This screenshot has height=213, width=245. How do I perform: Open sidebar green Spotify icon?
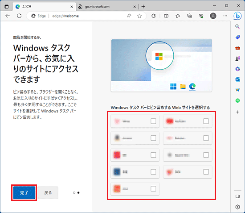click(237, 100)
